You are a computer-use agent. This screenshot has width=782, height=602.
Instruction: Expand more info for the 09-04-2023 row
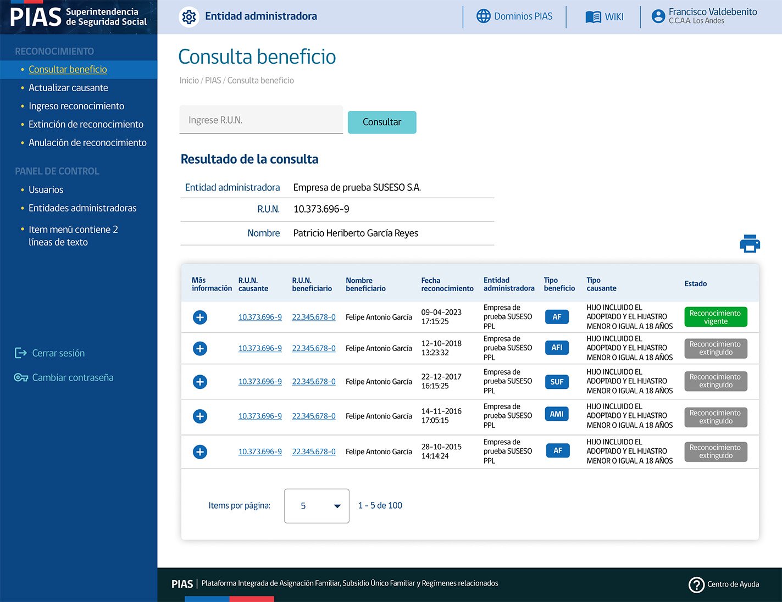[200, 317]
